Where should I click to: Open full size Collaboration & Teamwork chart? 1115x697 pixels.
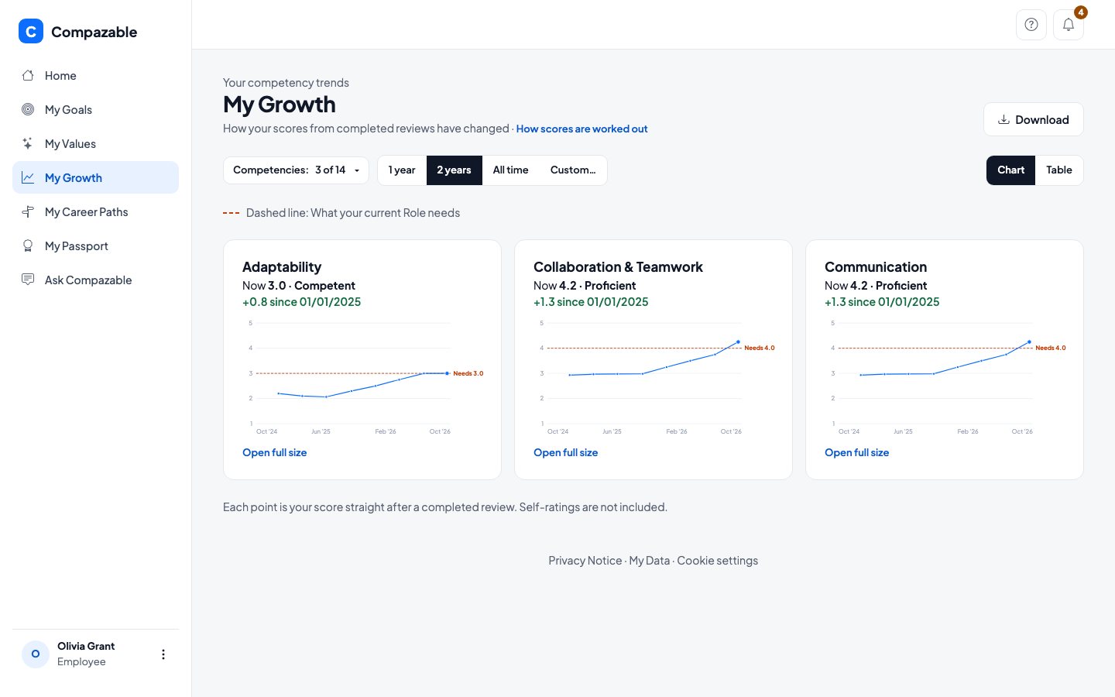(x=565, y=453)
